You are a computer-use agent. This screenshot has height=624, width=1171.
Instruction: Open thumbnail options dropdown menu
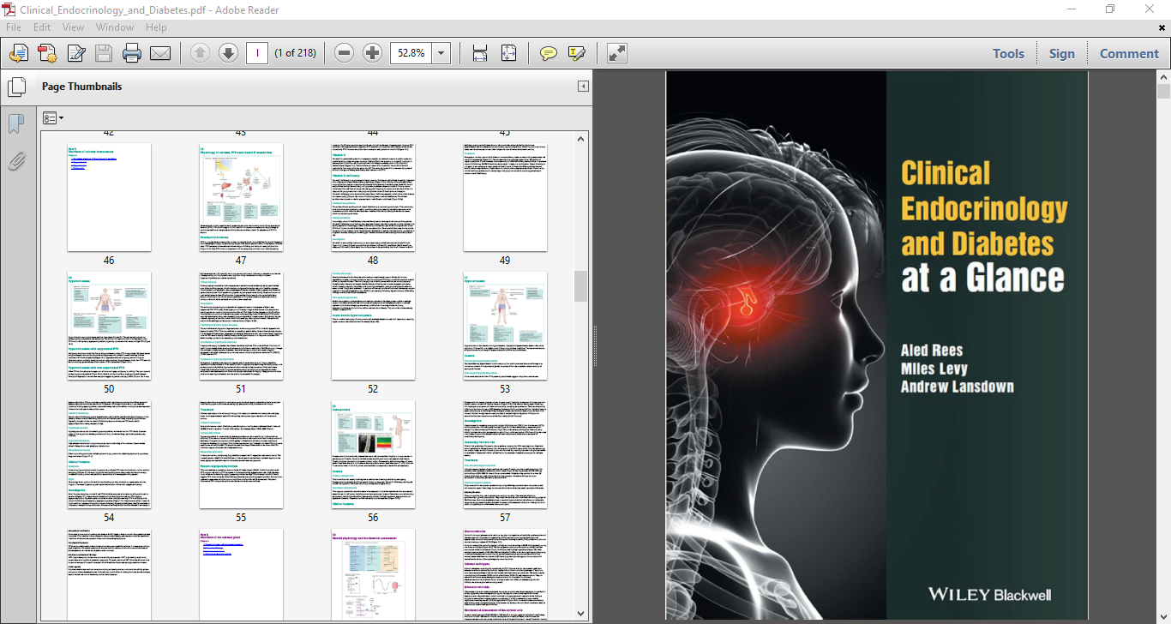pos(53,117)
